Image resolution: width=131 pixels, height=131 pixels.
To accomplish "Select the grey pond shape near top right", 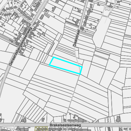I will point(107,9).
